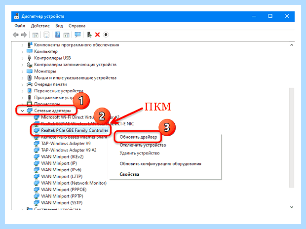
Task: Click the TAP-Windows Adapter V9 #2 icon
Action: tap(37, 150)
